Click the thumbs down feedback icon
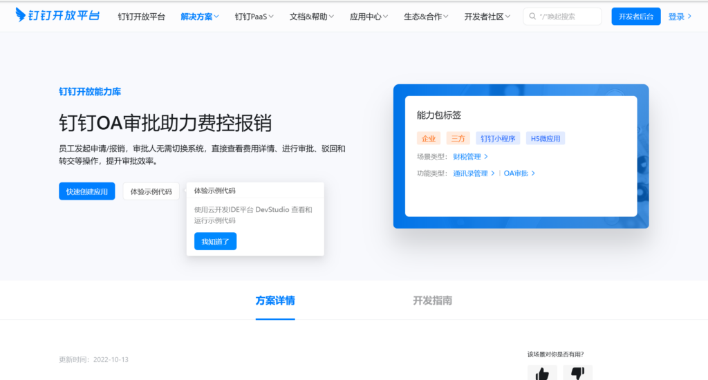708x380 pixels. pos(577,373)
